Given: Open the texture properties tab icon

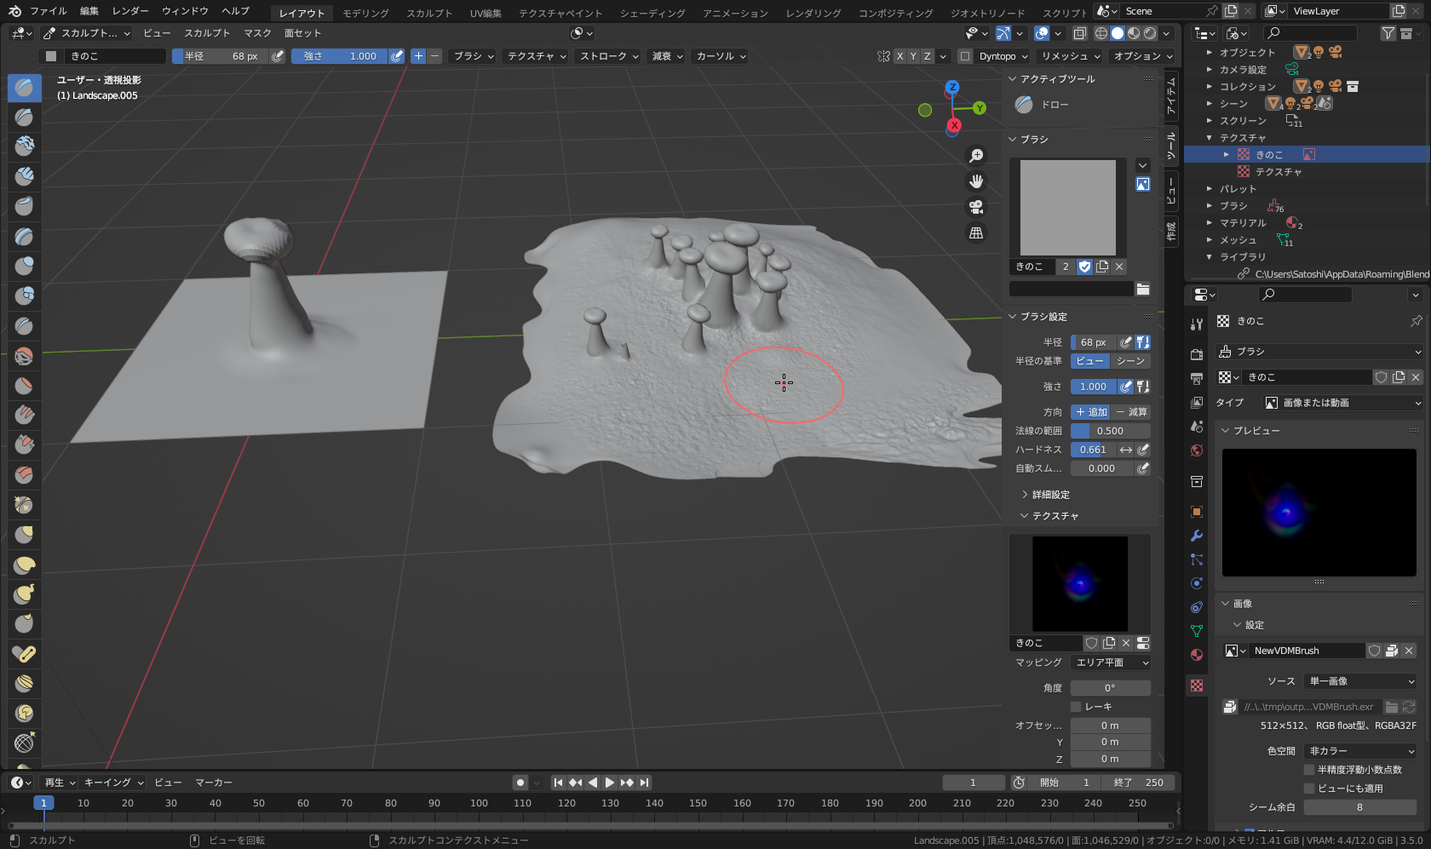Looking at the screenshot, I should coord(1197,686).
